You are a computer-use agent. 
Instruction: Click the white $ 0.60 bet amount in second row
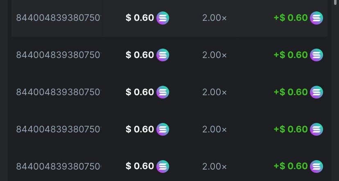pyautogui.click(x=140, y=55)
